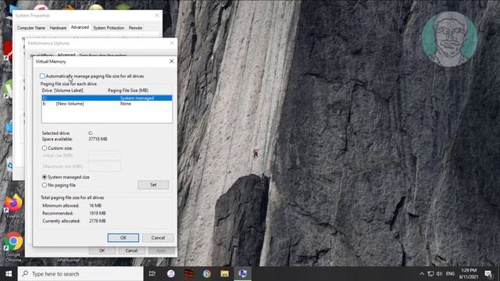
Task: Click the 16 MB minimum allowed value
Action: pyautogui.click(x=95, y=206)
